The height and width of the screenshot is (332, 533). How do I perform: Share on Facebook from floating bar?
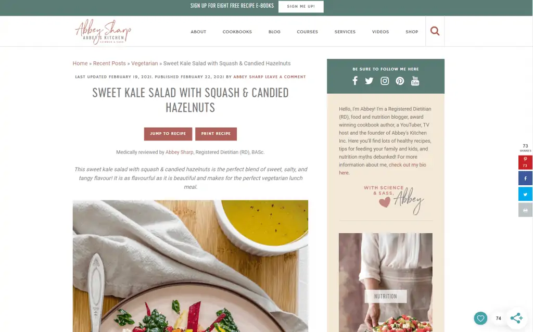click(525, 178)
